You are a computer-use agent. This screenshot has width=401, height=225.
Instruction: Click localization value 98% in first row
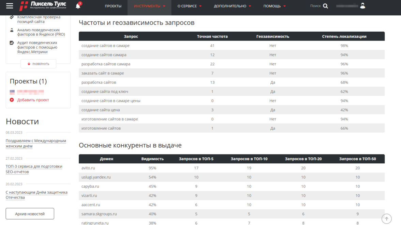(344, 46)
